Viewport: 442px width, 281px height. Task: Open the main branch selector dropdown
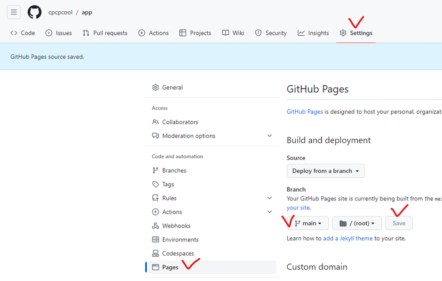point(308,223)
